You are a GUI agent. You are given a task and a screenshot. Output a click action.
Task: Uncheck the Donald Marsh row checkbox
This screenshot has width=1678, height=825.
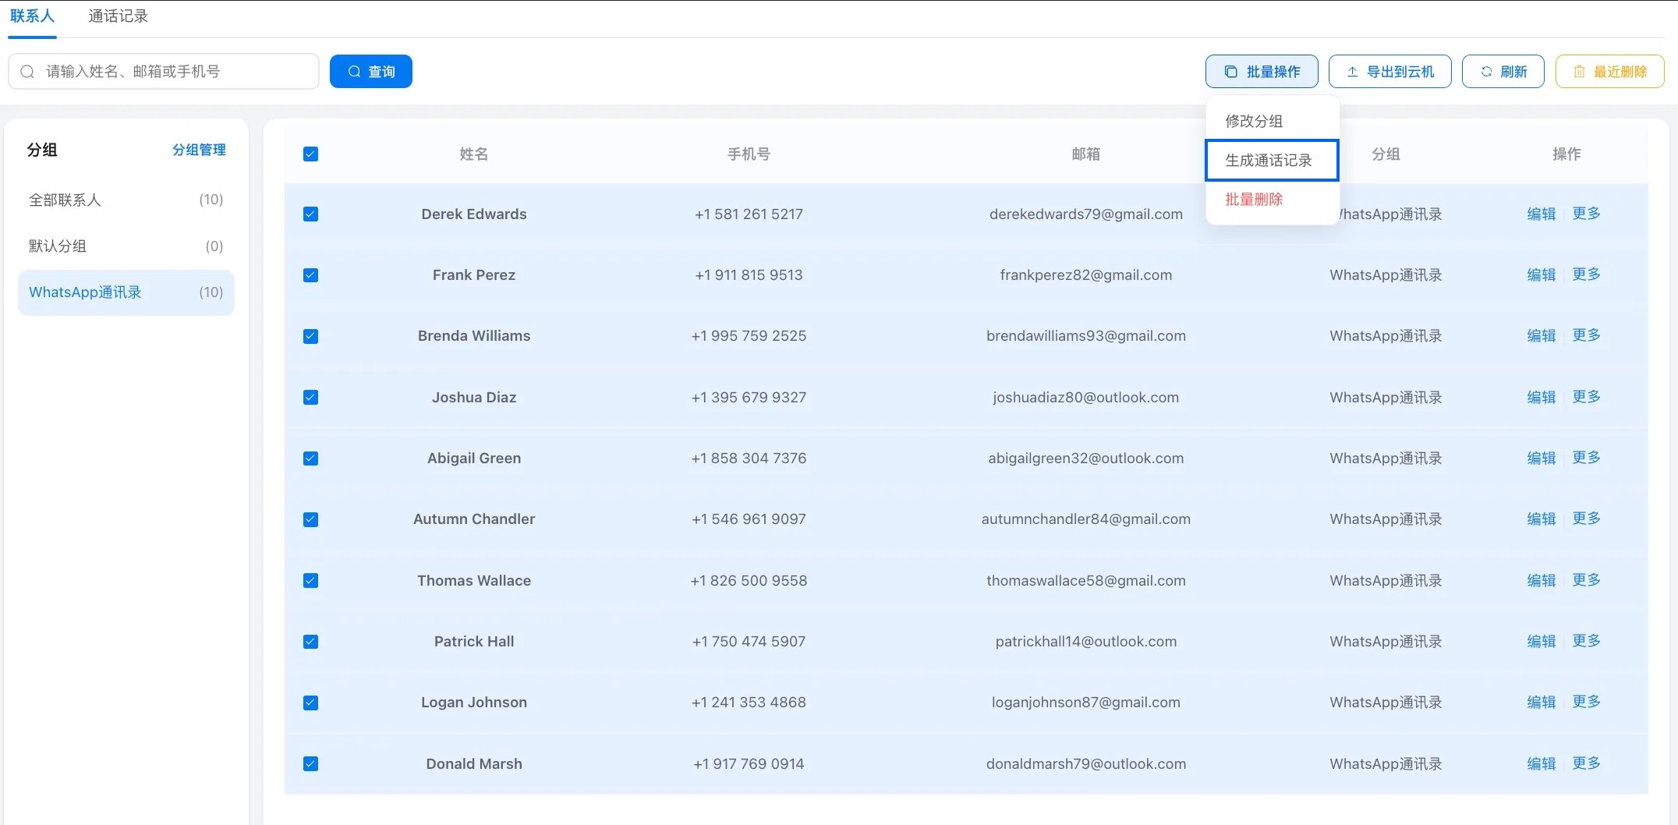(310, 764)
